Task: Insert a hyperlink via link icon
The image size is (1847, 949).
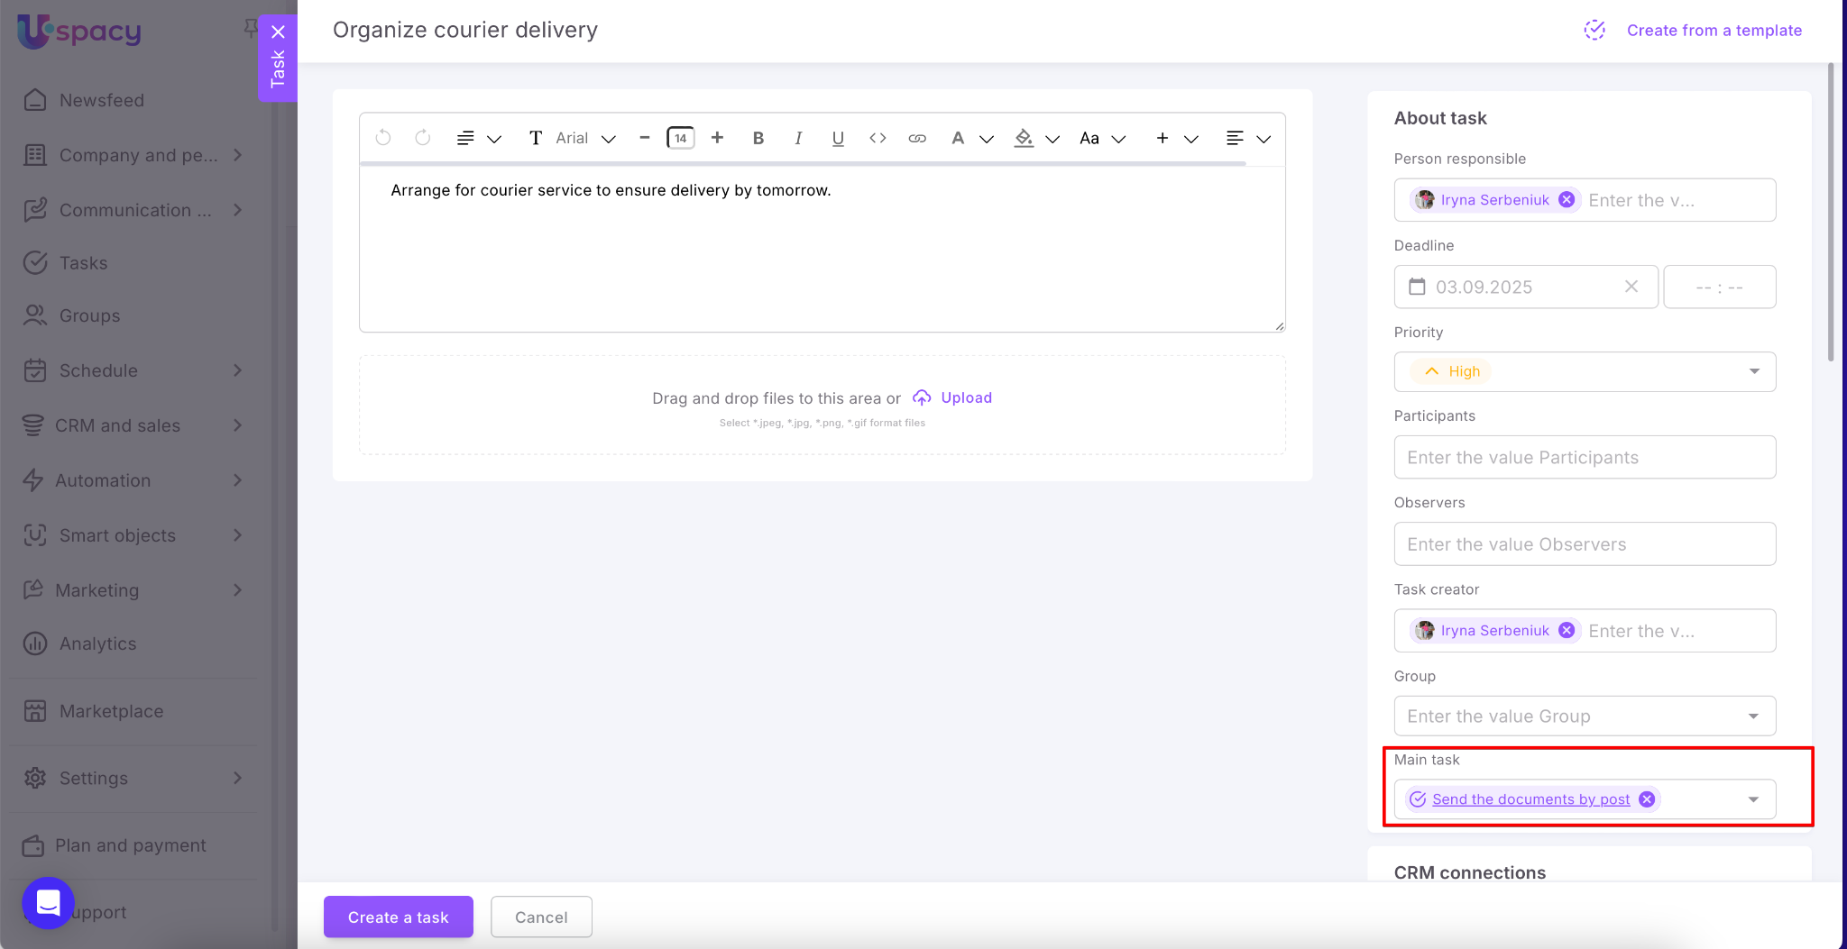Action: pyautogui.click(x=917, y=138)
